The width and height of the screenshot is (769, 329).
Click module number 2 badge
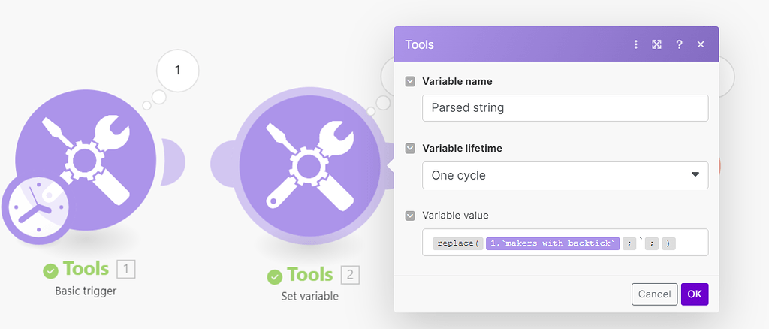[350, 275]
